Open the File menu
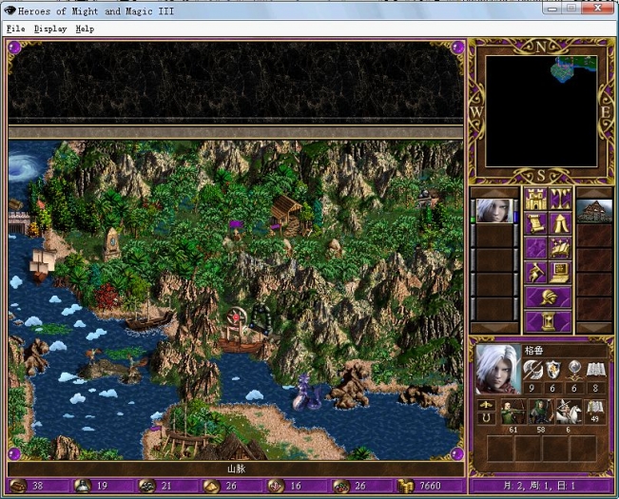The image size is (619, 499). (x=16, y=29)
